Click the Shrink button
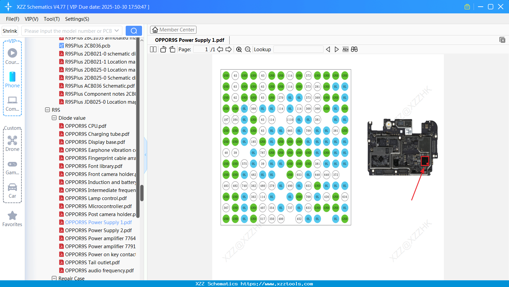The height and width of the screenshot is (287, 509). 10,31
